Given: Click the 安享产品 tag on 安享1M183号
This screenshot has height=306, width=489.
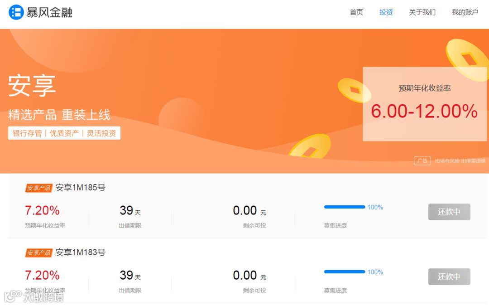Looking at the screenshot, I should [38, 253].
